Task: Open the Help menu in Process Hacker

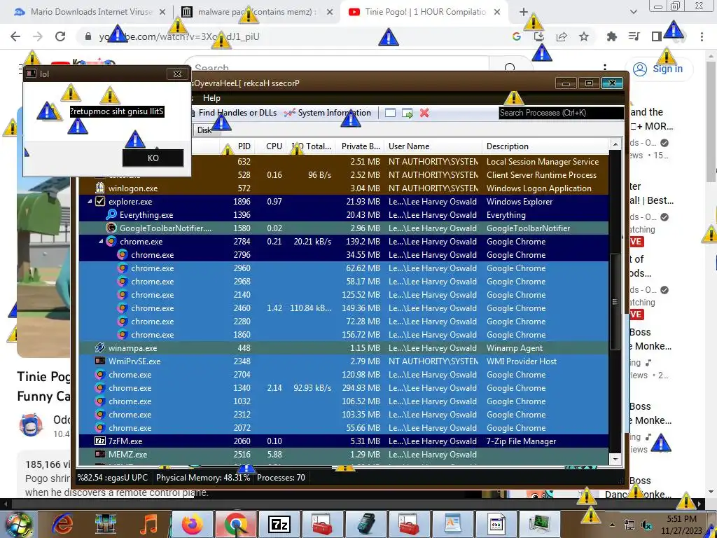Action: [x=211, y=98]
